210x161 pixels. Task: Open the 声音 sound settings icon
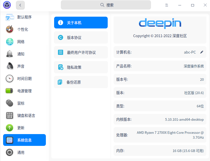coord(9,66)
